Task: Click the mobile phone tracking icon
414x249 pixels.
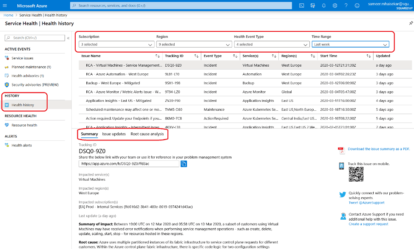Action: tap(341, 166)
